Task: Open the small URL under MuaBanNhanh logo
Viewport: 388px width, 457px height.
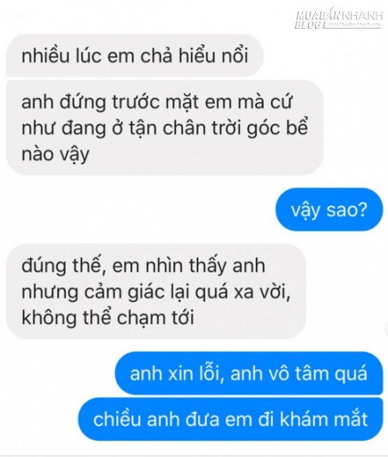Action: (x=352, y=25)
